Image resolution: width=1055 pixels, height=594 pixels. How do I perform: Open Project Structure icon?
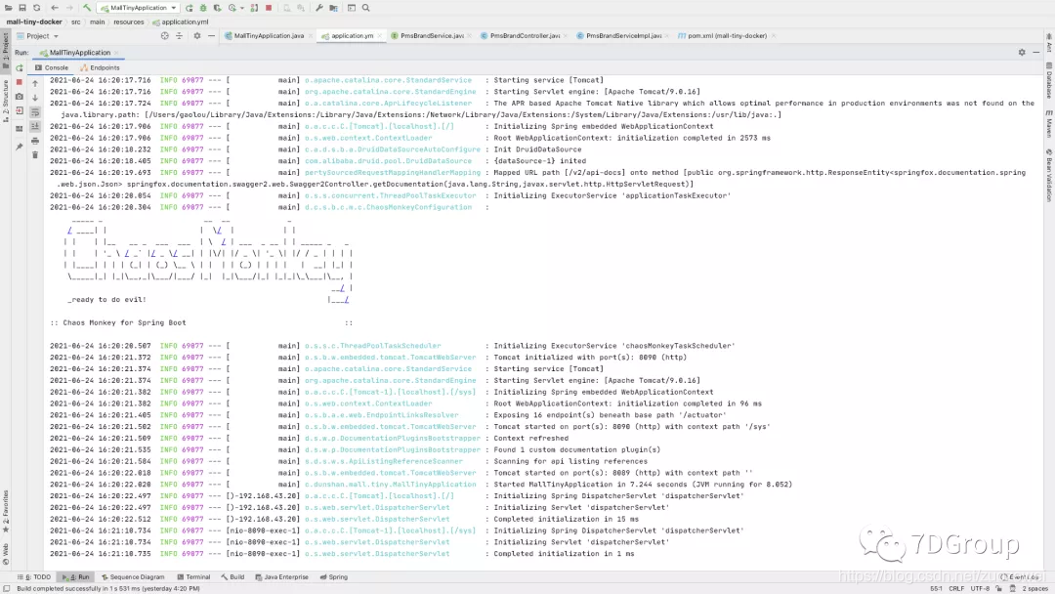coord(333,8)
